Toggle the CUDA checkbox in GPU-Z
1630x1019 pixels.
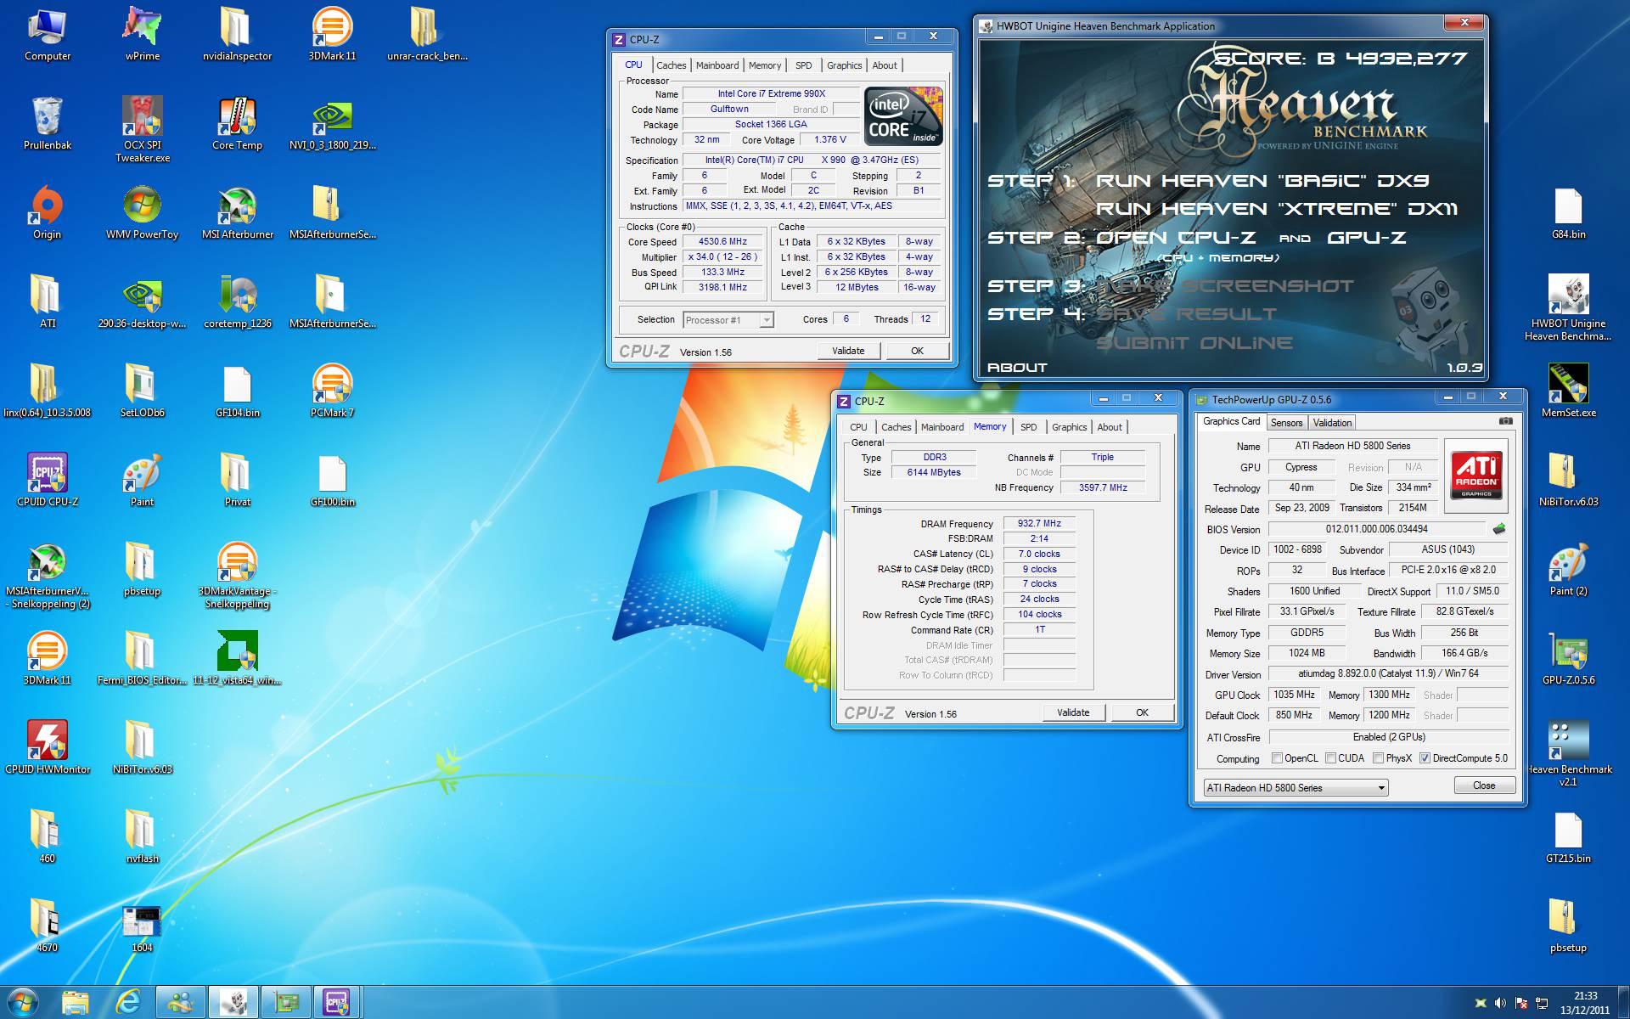(x=1330, y=758)
